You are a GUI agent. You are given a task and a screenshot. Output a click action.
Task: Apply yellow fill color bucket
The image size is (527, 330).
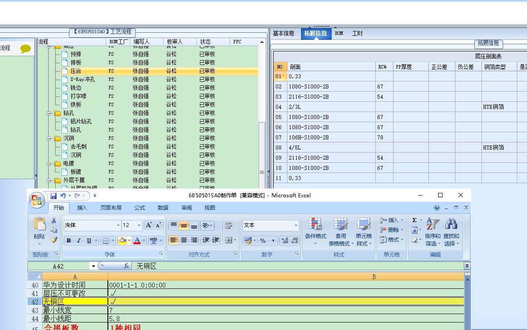[122, 241]
